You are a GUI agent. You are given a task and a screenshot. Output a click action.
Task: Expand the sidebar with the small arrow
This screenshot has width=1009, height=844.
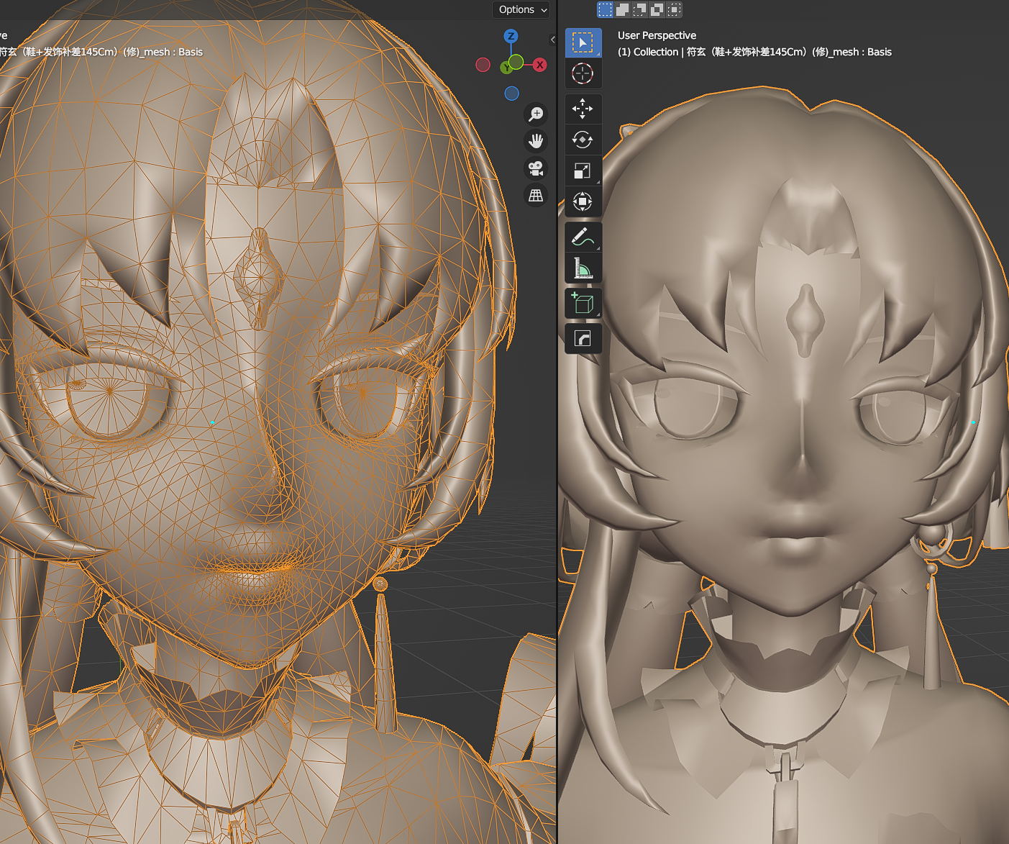pos(552,40)
